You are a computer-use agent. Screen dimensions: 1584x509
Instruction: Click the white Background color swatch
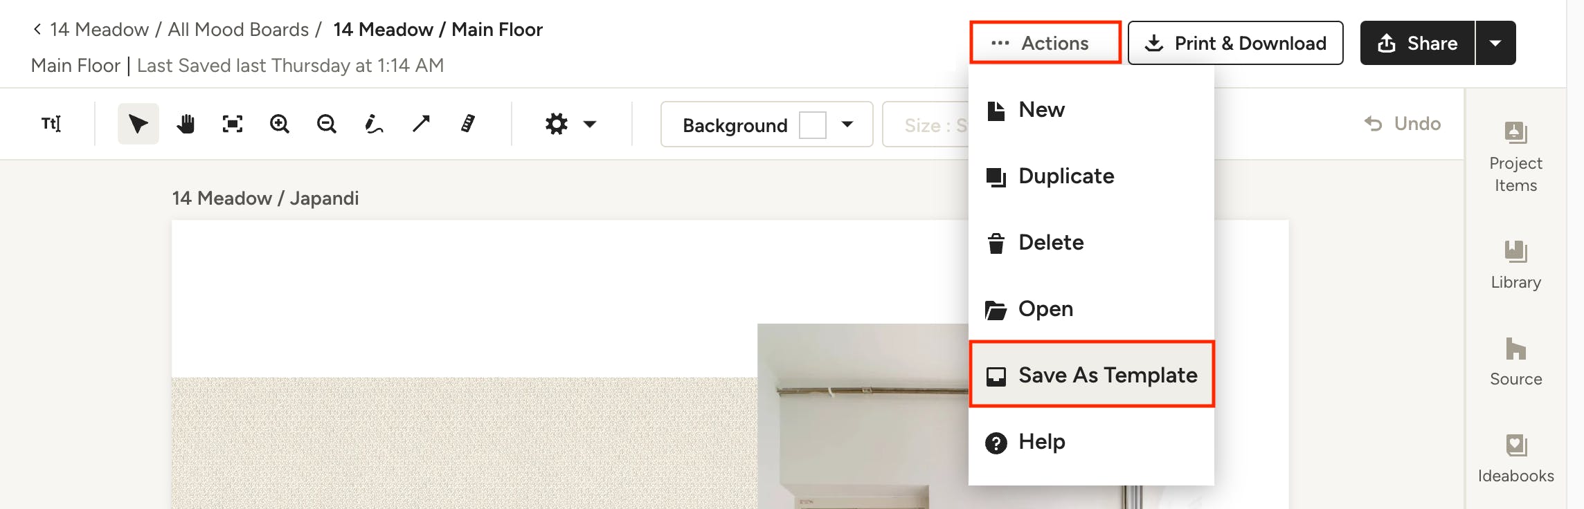click(813, 125)
